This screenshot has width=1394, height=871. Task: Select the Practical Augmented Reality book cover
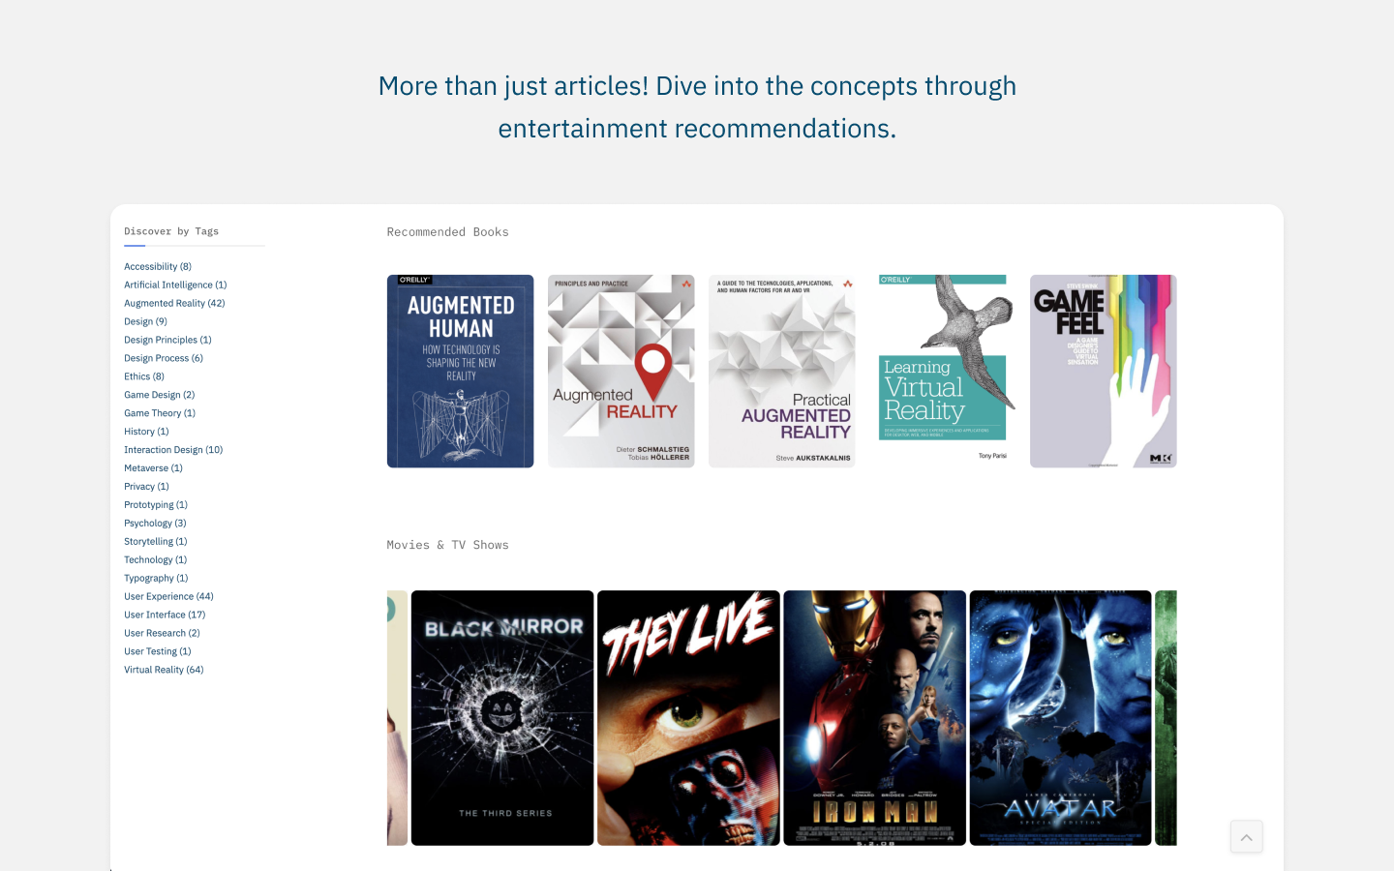point(782,372)
